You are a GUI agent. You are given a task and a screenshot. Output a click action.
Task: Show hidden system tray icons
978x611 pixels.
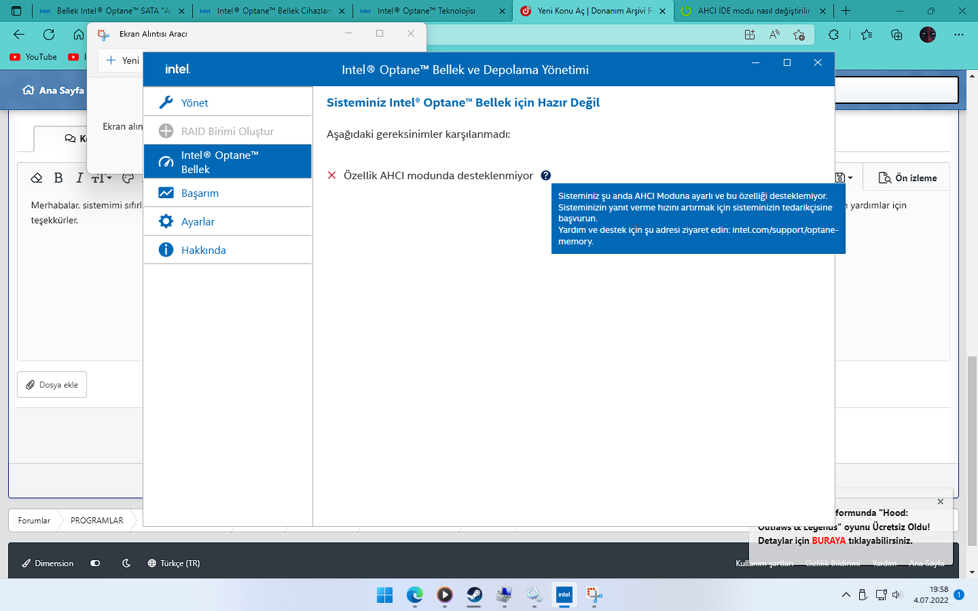[x=846, y=595]
